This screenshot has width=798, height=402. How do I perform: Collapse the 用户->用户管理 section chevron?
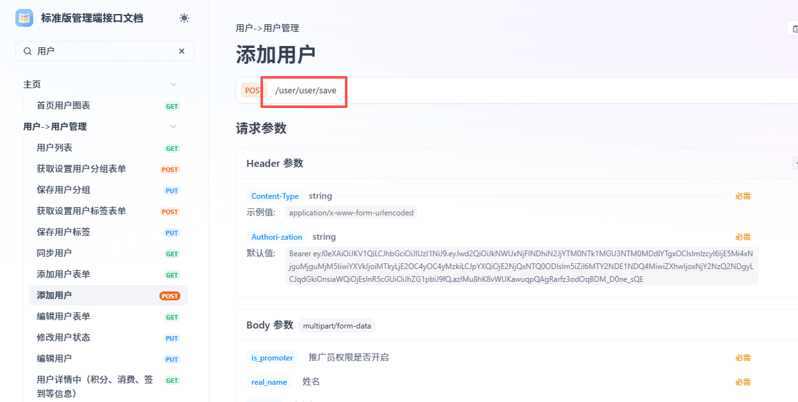173,127
